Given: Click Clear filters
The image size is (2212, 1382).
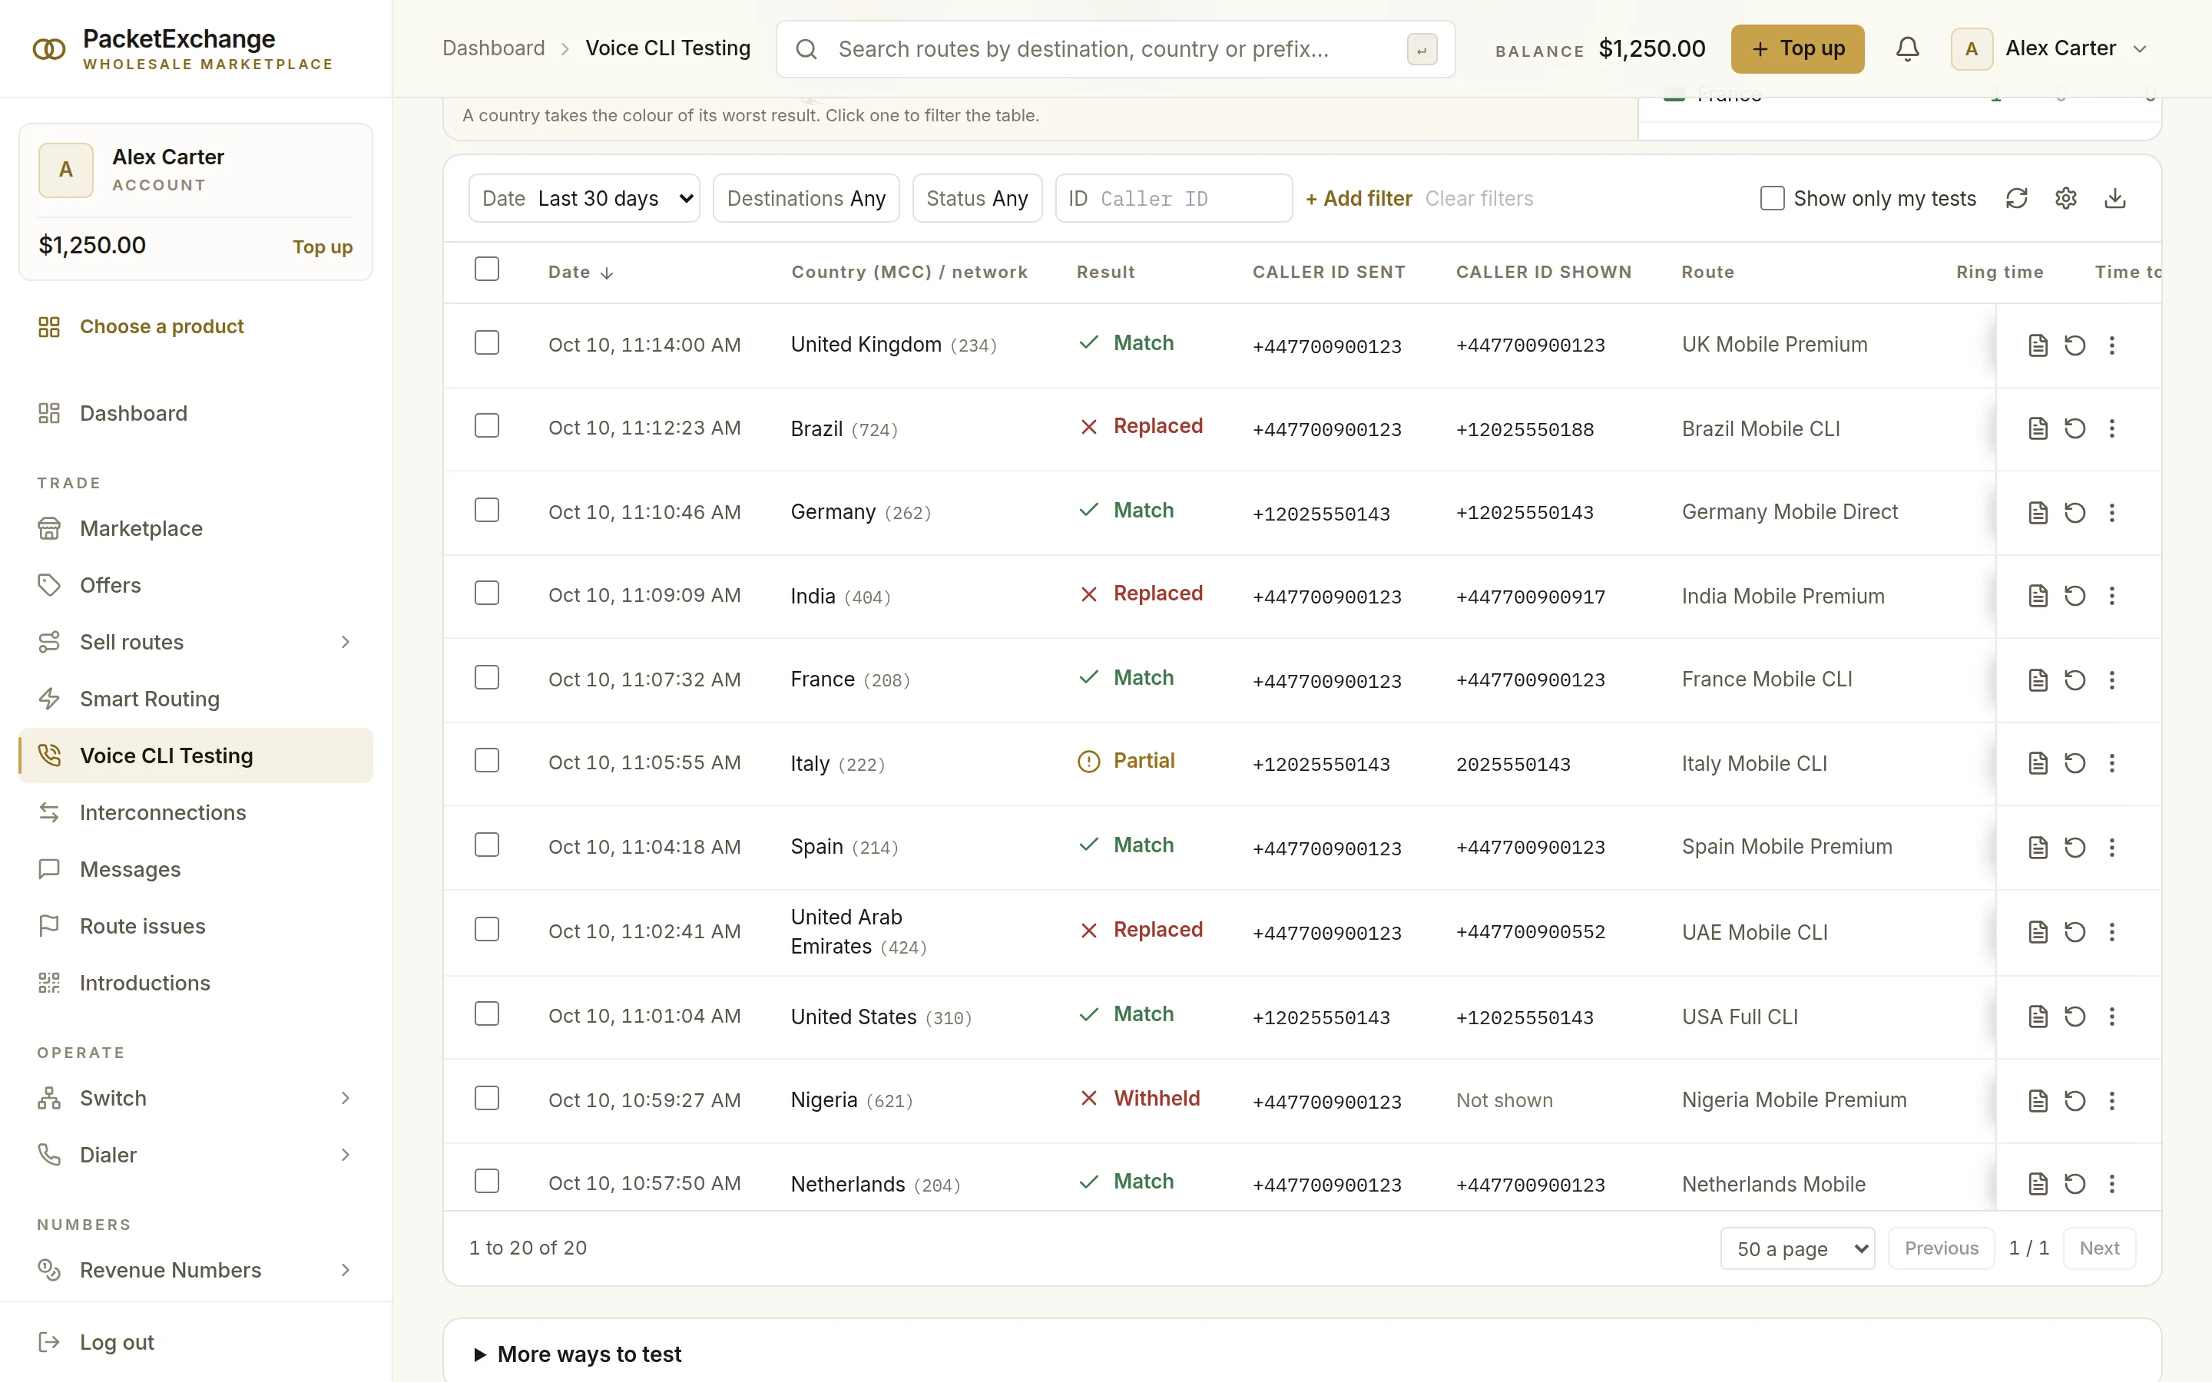Looking at the screenshot, I should (1479, 198).
